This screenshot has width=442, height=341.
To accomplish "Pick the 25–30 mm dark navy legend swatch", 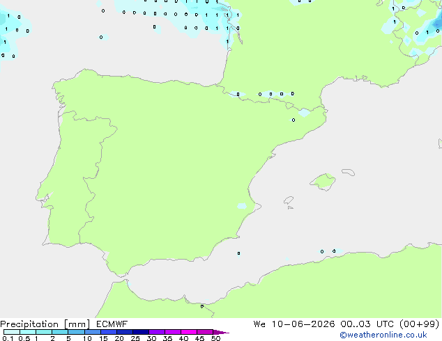I will [x=141, y=332].
